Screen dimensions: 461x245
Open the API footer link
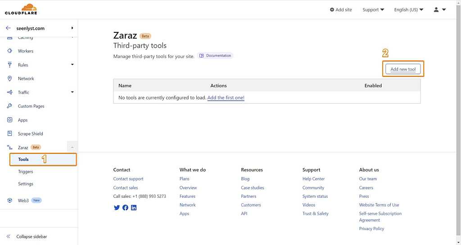click(244, 214)
